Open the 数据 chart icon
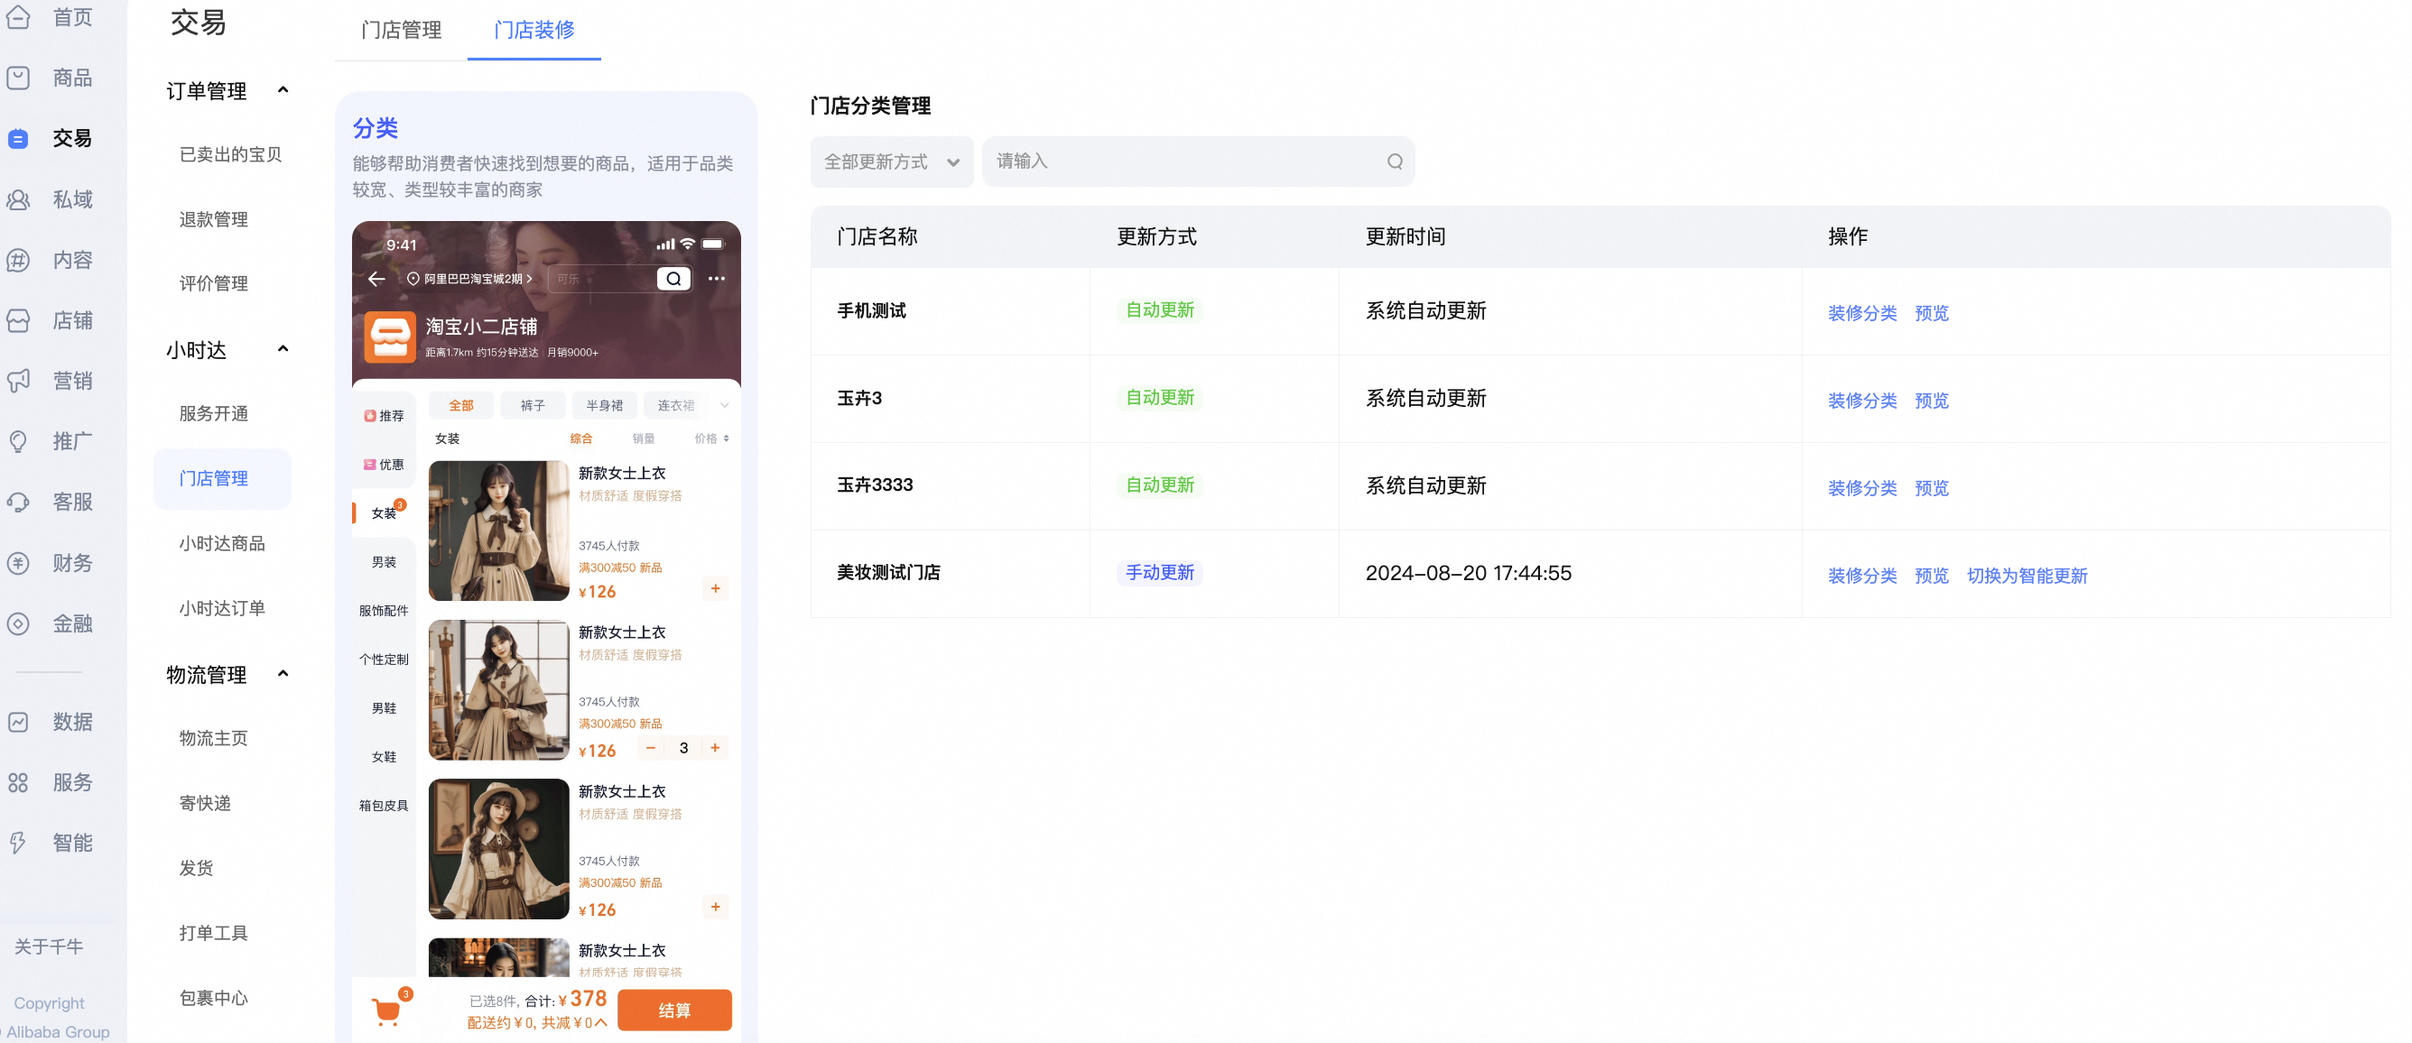This screenshot has height=1043, width=2412. [x=19, y=722]
